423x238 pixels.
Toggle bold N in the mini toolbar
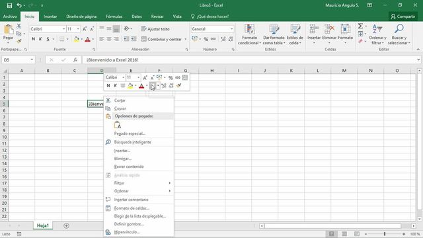point(108,86)
